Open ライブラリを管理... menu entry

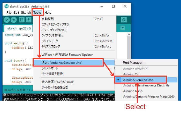click(x=74, y=36)
